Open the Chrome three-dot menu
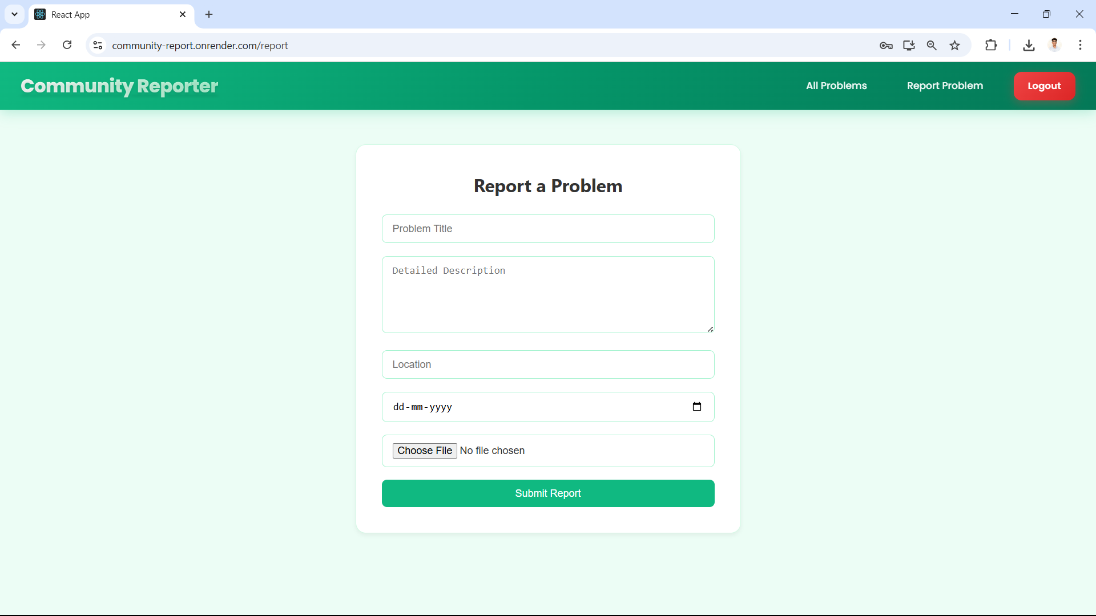 click(x=1080, y=45)
